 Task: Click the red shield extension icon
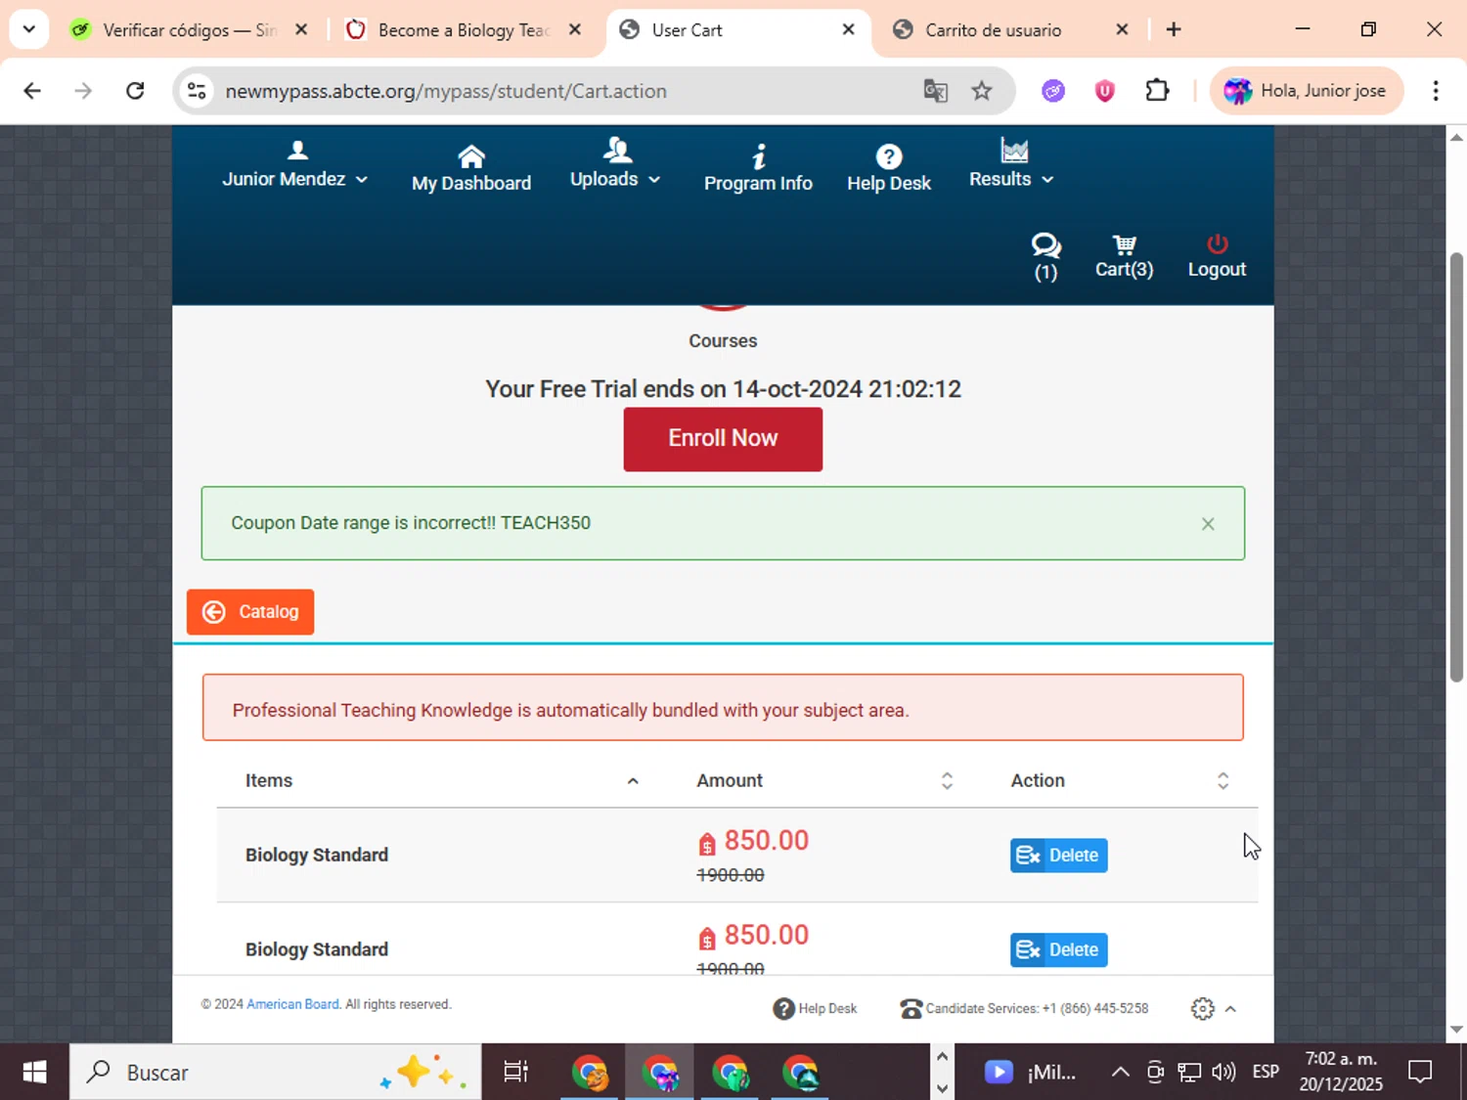[1104, 91]
